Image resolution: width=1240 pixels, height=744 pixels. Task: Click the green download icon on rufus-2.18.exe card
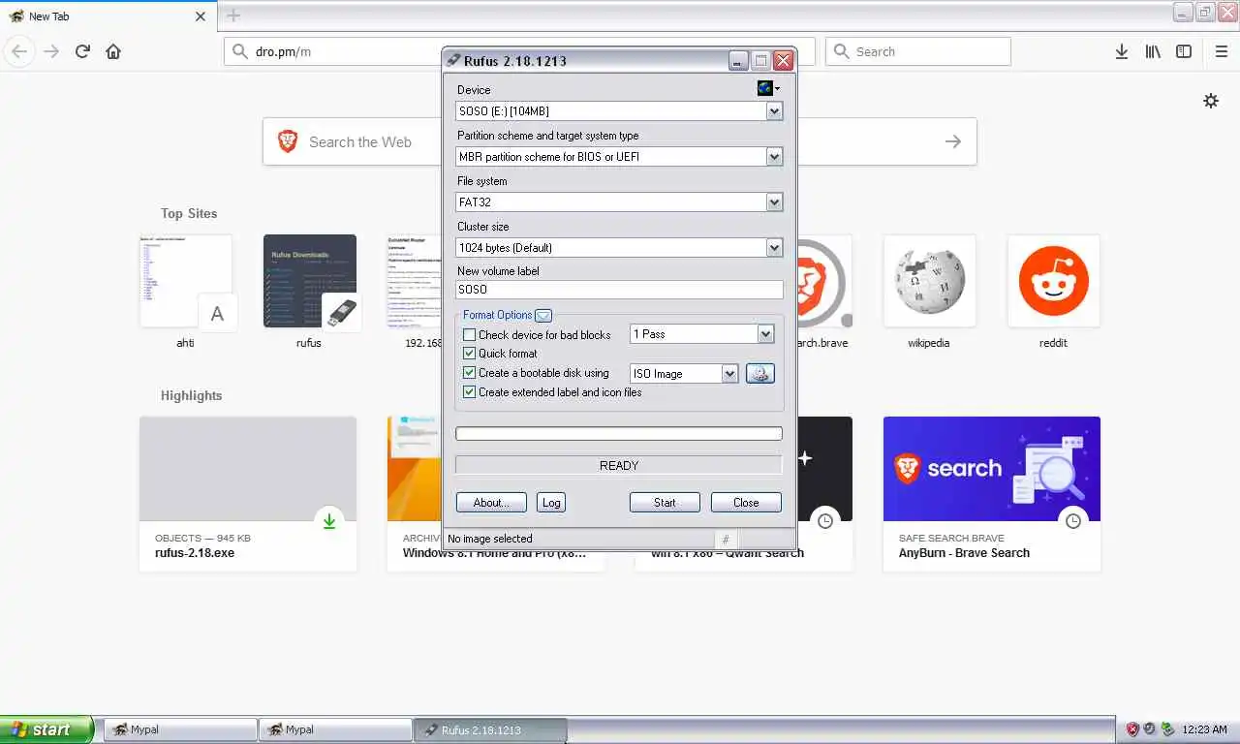(x=329, y=521)
